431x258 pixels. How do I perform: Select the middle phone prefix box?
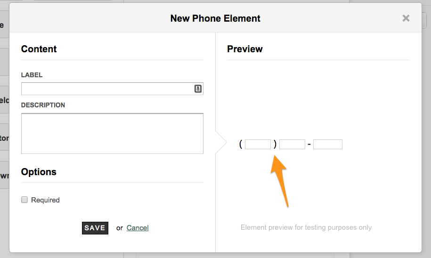pos(292,144)
